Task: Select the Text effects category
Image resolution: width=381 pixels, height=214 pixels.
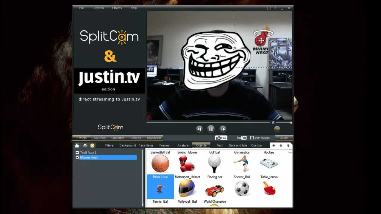Action: tap(220, 145)
